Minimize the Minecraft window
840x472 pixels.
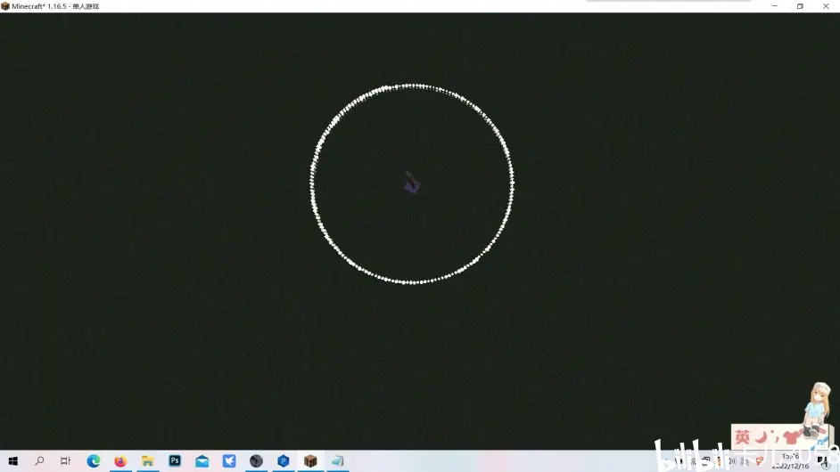click(775, 6)
